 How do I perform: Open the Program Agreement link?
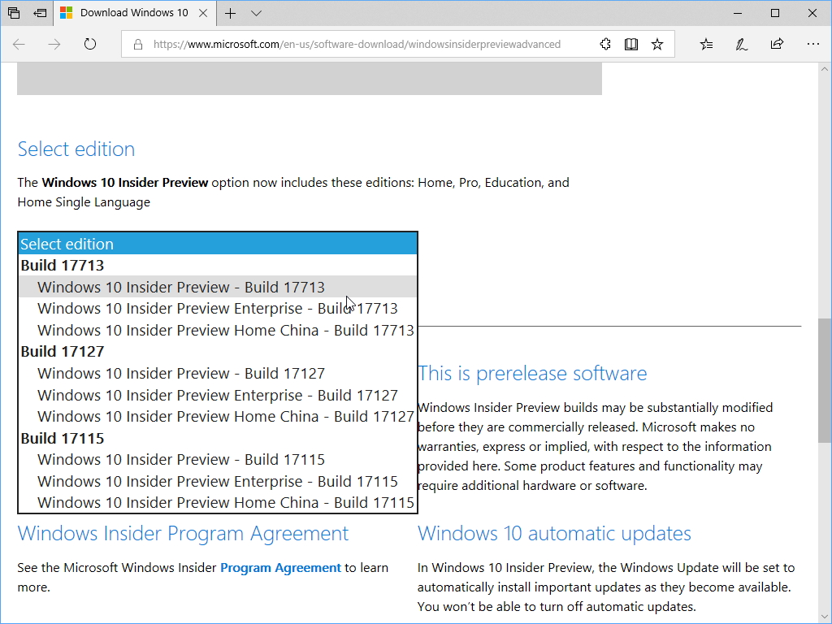click(x=280, y=568)
